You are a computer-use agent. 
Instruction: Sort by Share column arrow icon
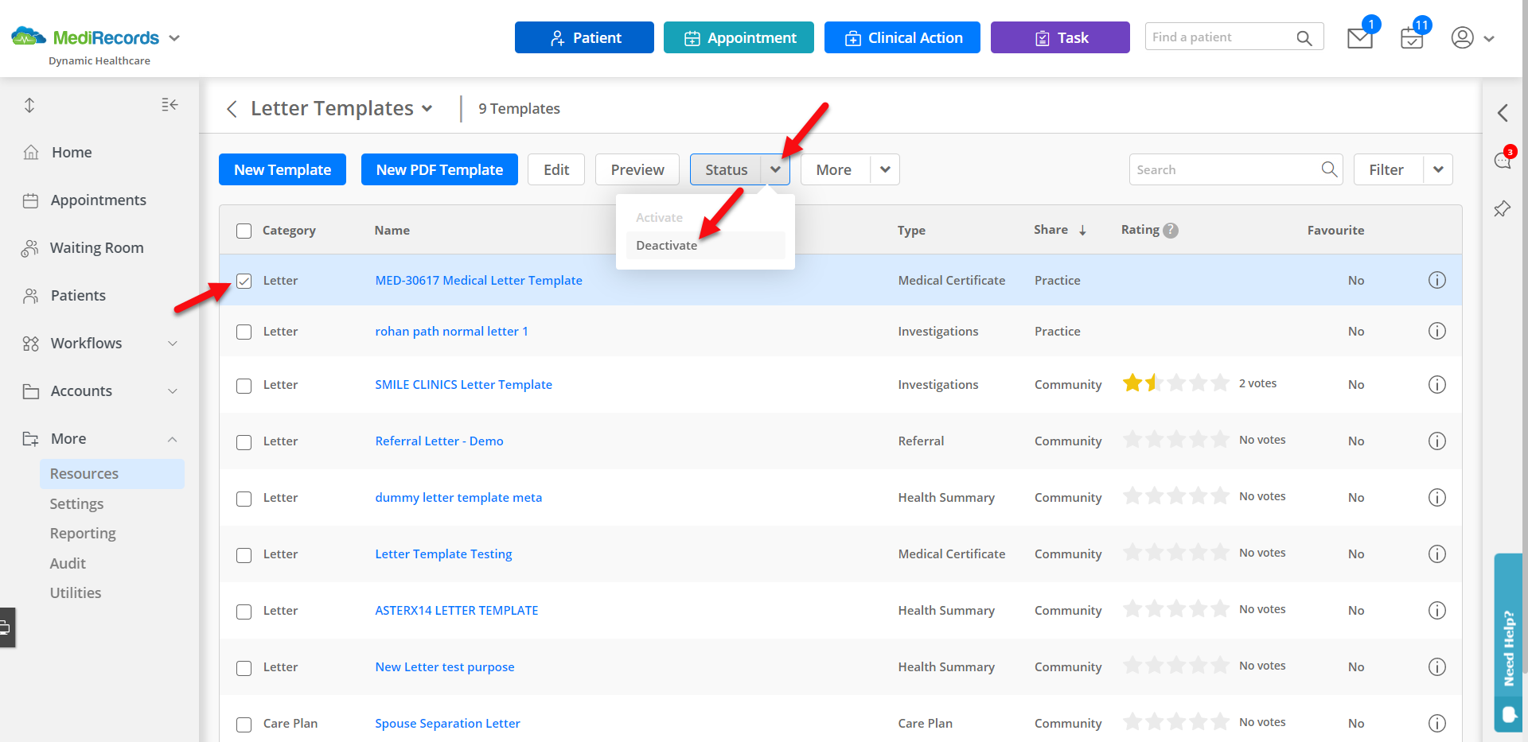(x=1082, y=231)
